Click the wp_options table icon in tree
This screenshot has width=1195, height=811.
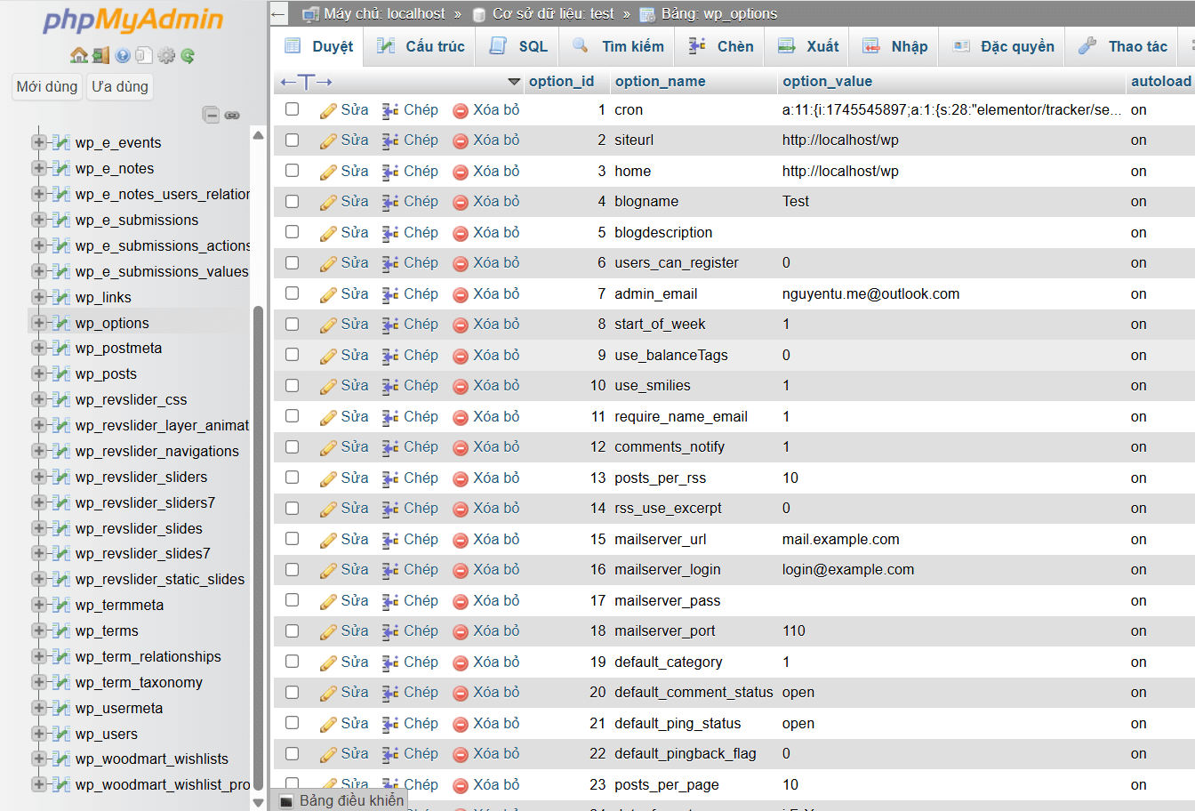(x=61, y=323)
